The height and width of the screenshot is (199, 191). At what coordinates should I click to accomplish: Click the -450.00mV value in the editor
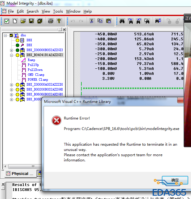(106, 34)
